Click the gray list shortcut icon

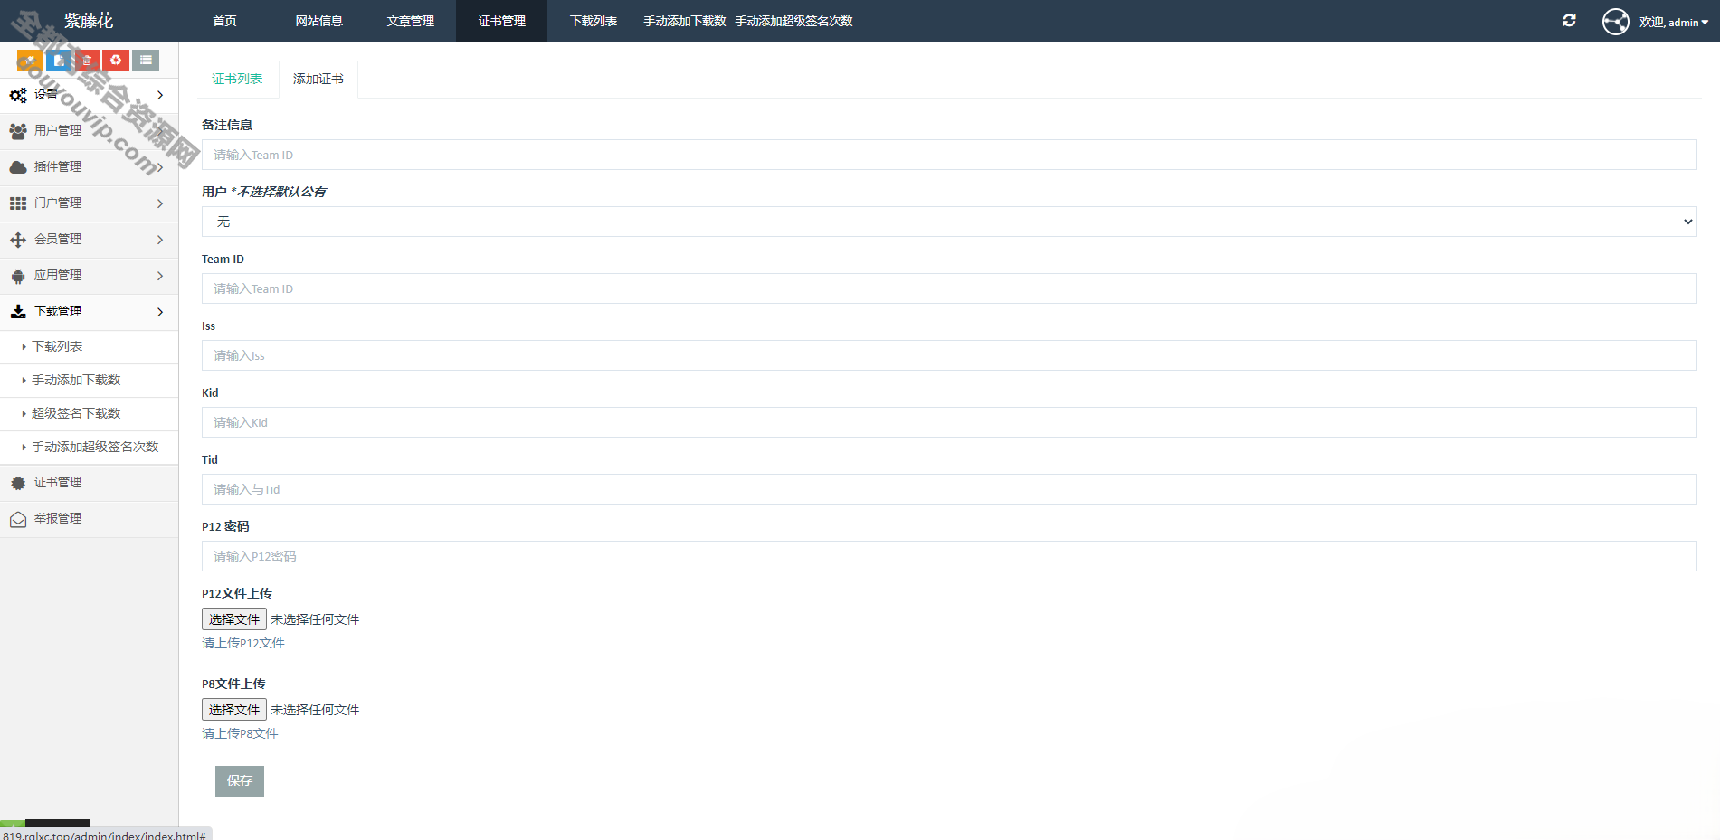(x=146, y=61)
